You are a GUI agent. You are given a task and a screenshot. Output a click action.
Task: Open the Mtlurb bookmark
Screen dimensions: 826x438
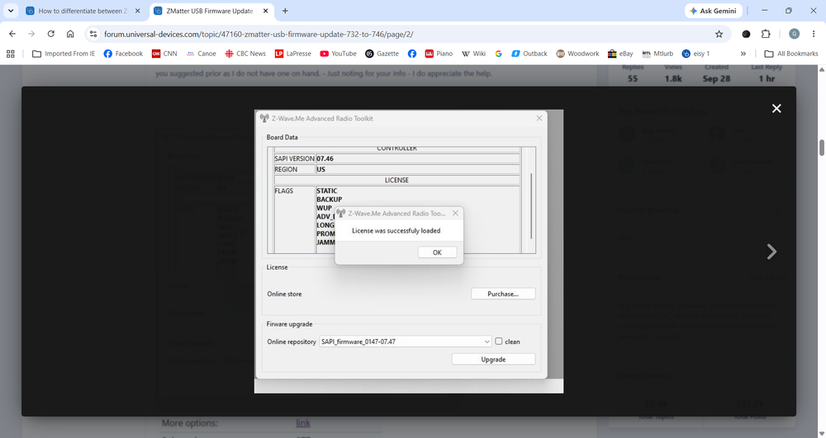click(x=657, y=54)
